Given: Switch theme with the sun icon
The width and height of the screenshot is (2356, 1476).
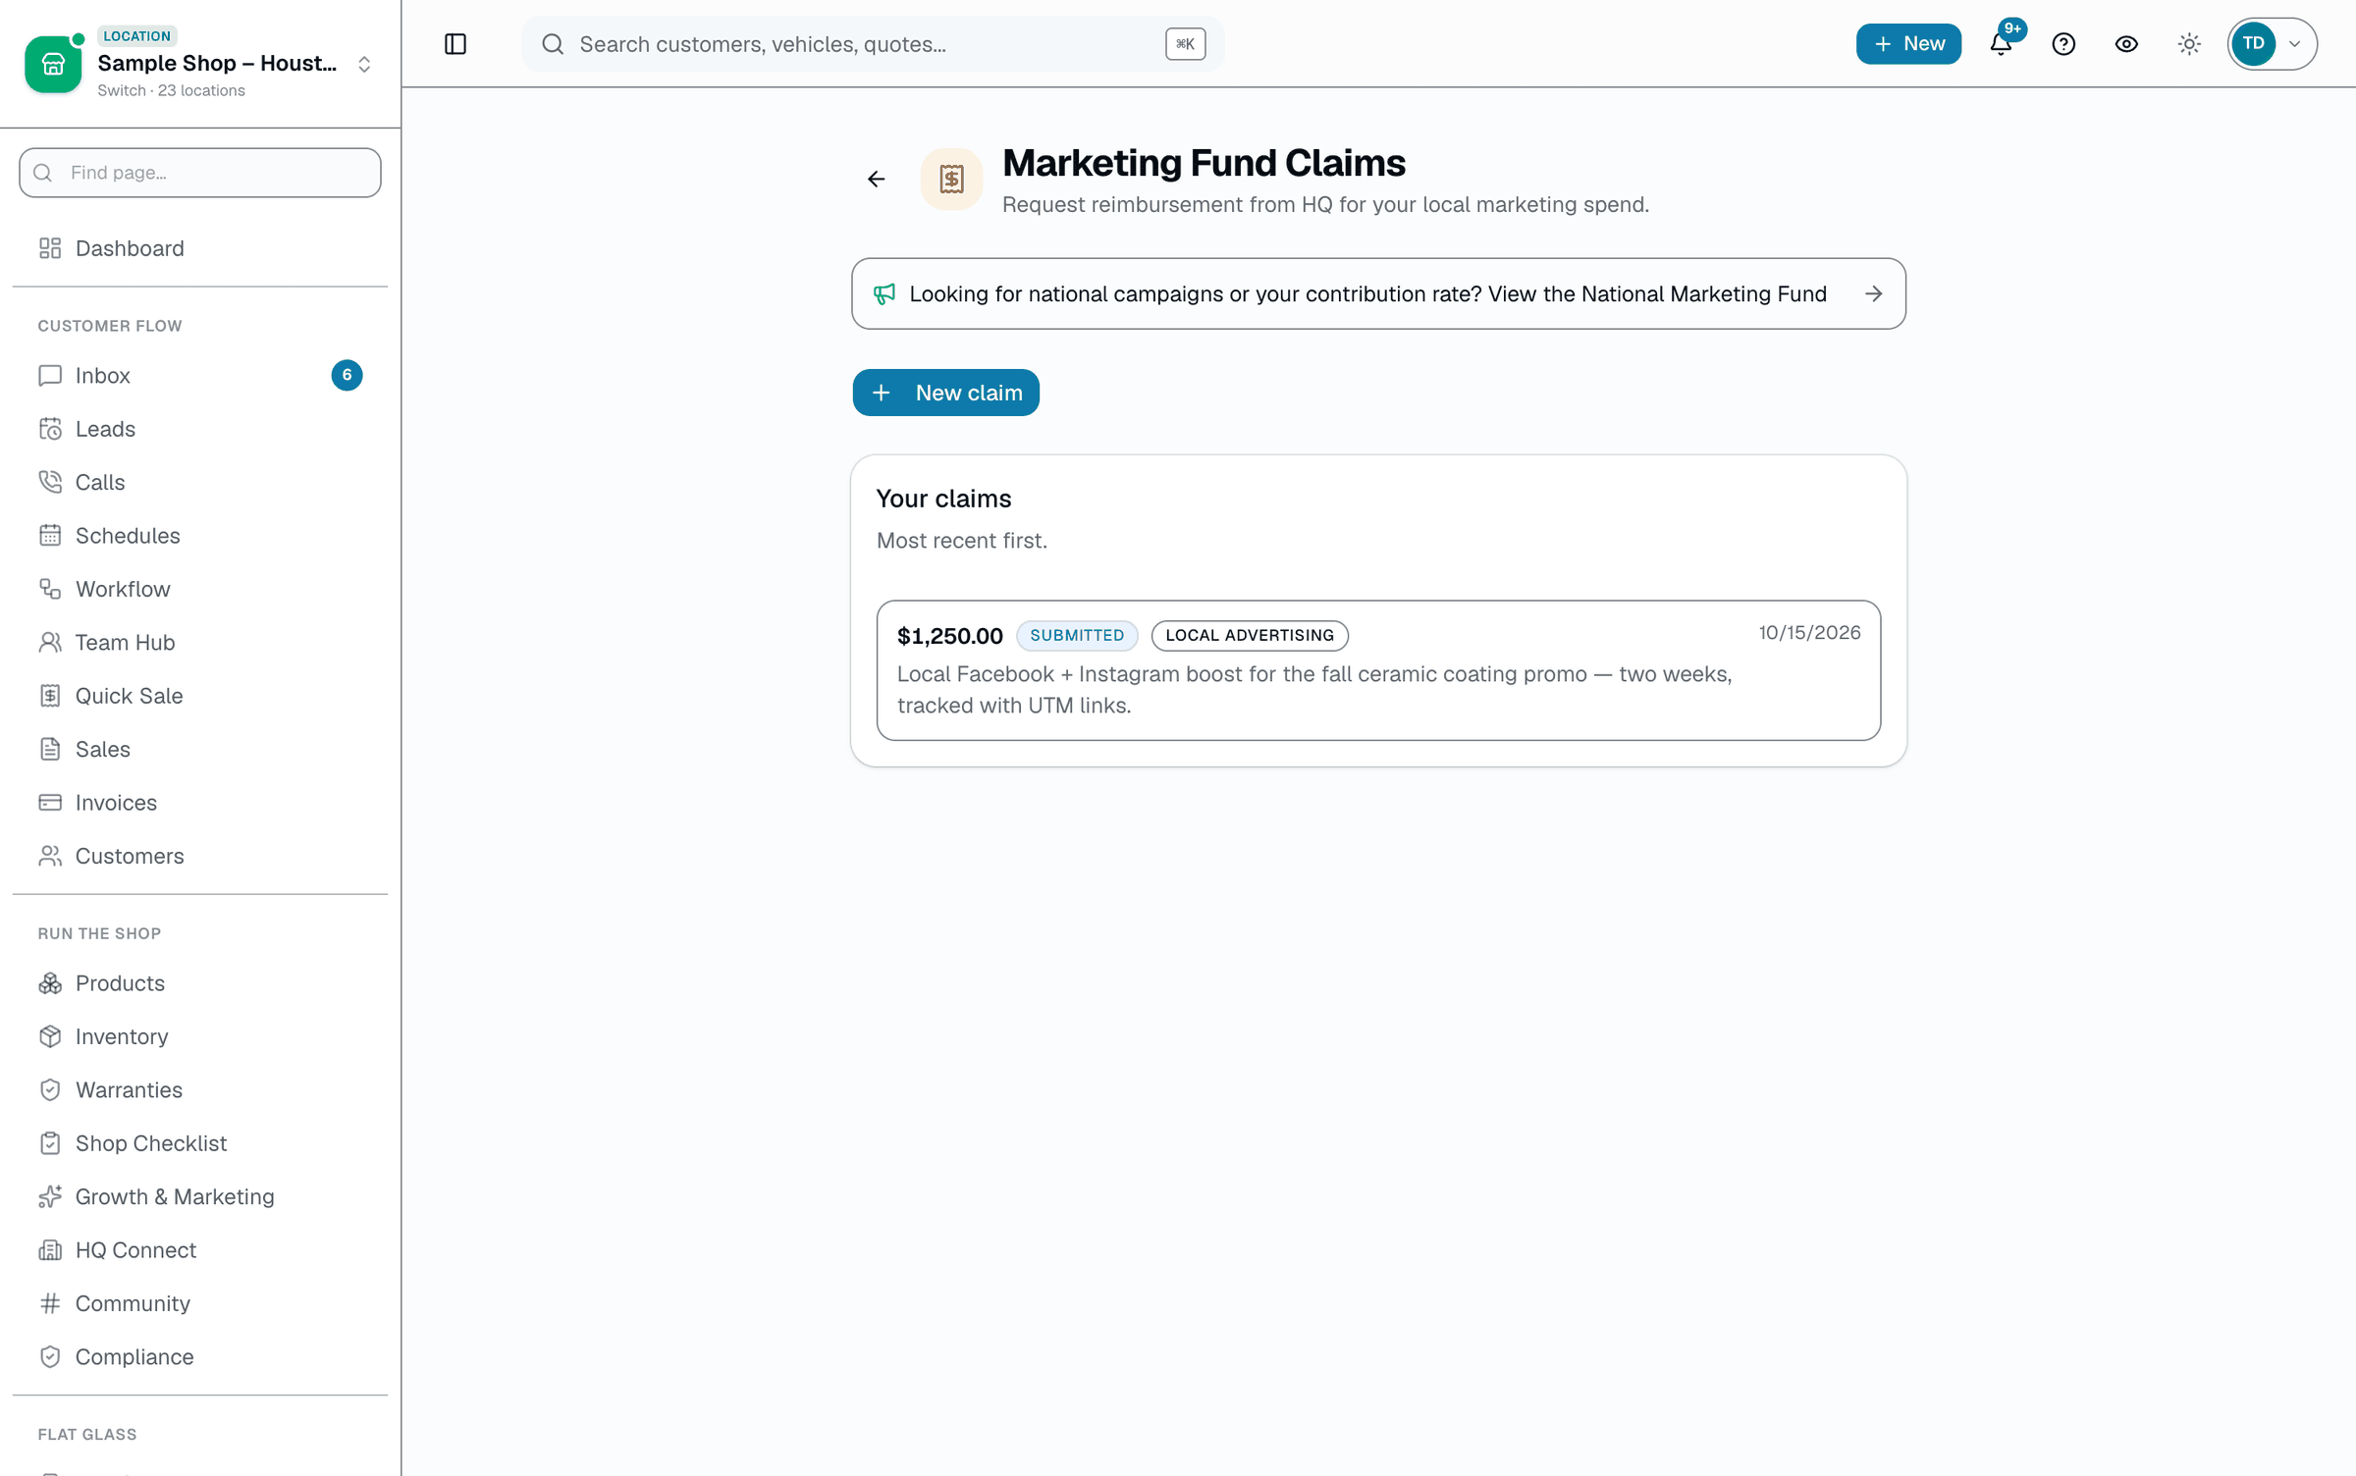Looking at the screenshot, I should (x=2189, y=44).
